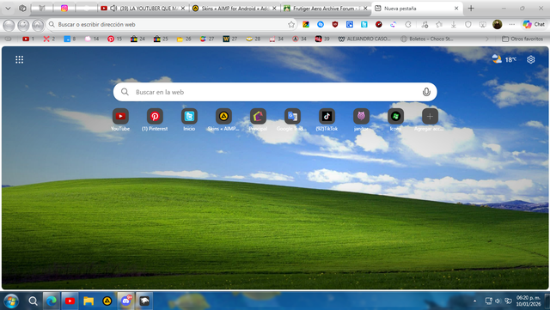The height and width of the screenshot is (310, 550).
Task: Click the blue circular Shazam-like extension icon
Action: click(x=321, y=25)
